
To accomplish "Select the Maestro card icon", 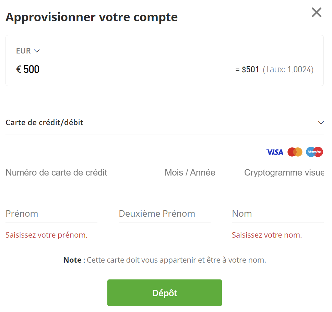I will coord(314,152).
